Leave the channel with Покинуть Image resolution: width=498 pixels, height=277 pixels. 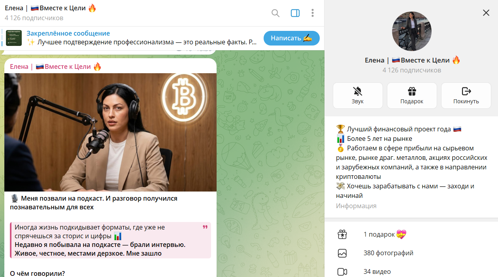point(466,95)
